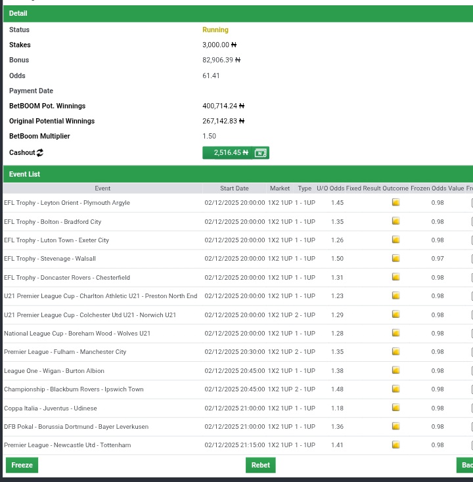The image size is (473, 482).
Task: Click the odds 1.48 in the Blackburn Rovers row
Action: 338,389
